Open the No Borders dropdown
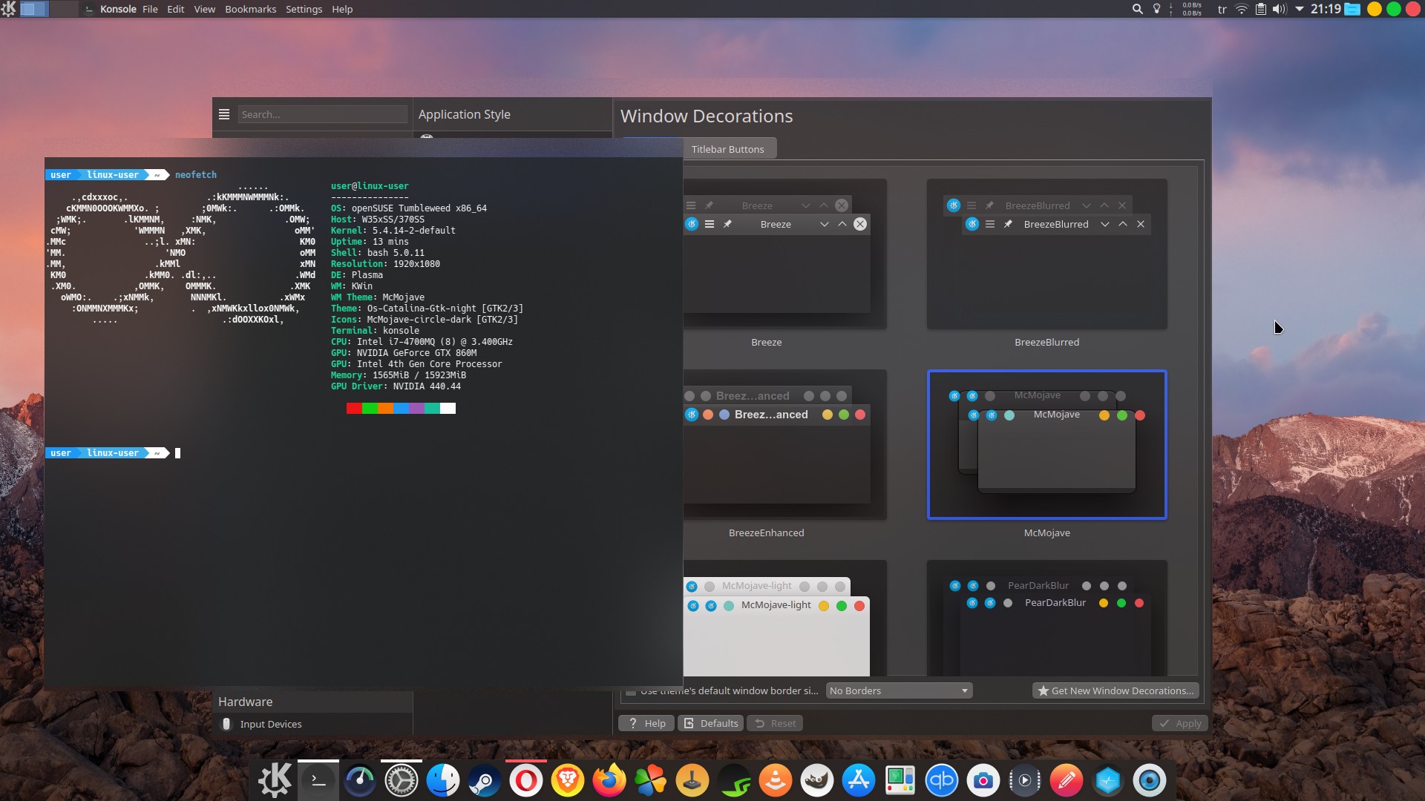This screenshot has width=1425, height=801. click(897, 690)
